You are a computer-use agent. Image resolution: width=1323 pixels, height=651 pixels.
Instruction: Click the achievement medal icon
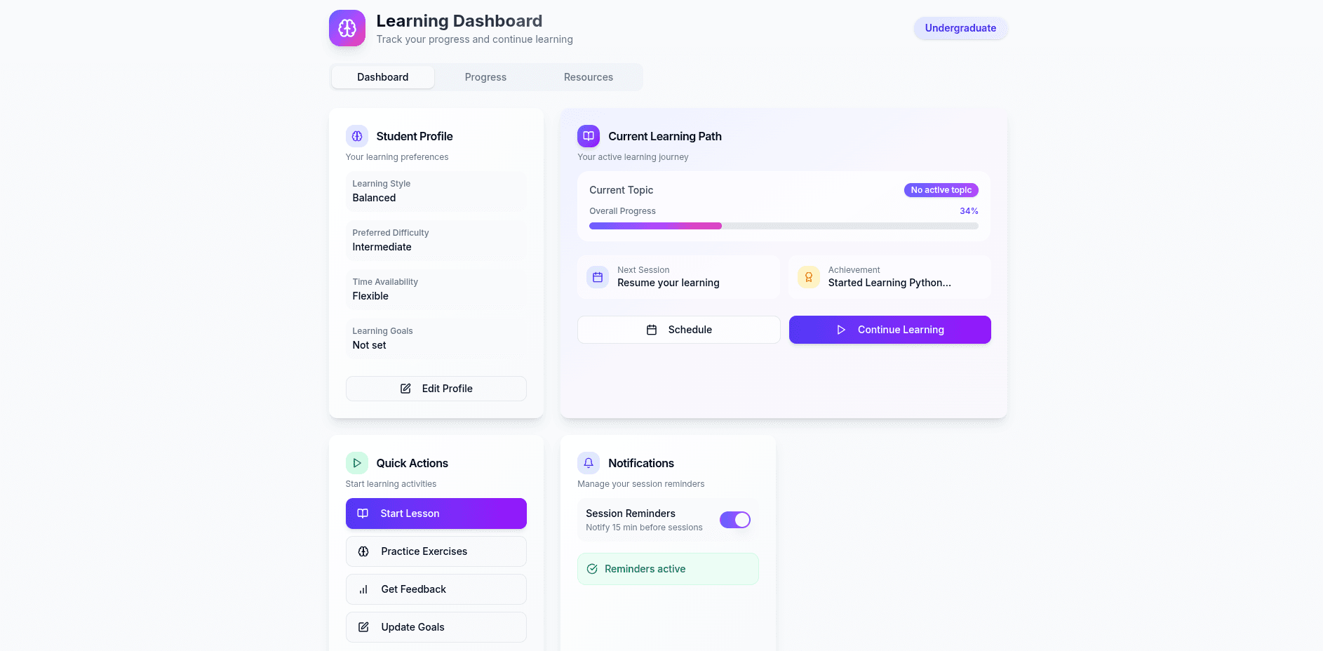(x=808, y=277)
